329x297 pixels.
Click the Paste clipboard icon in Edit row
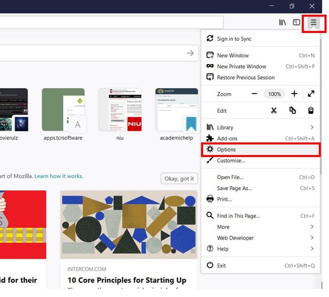311,111
